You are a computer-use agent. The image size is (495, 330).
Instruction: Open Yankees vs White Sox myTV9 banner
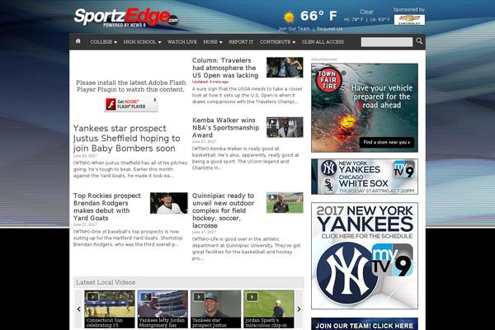[x=365, y=177]
